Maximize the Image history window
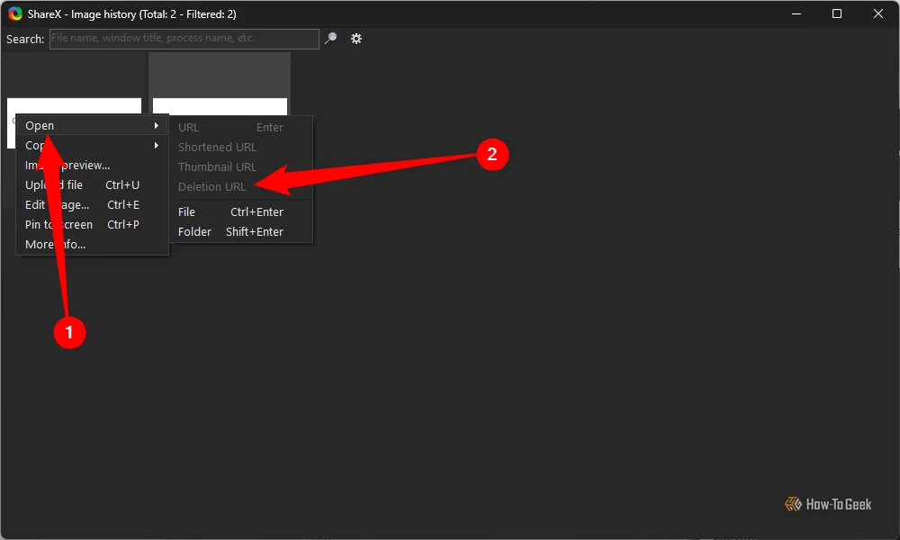 pyautogui.click(x=837, y=14)
